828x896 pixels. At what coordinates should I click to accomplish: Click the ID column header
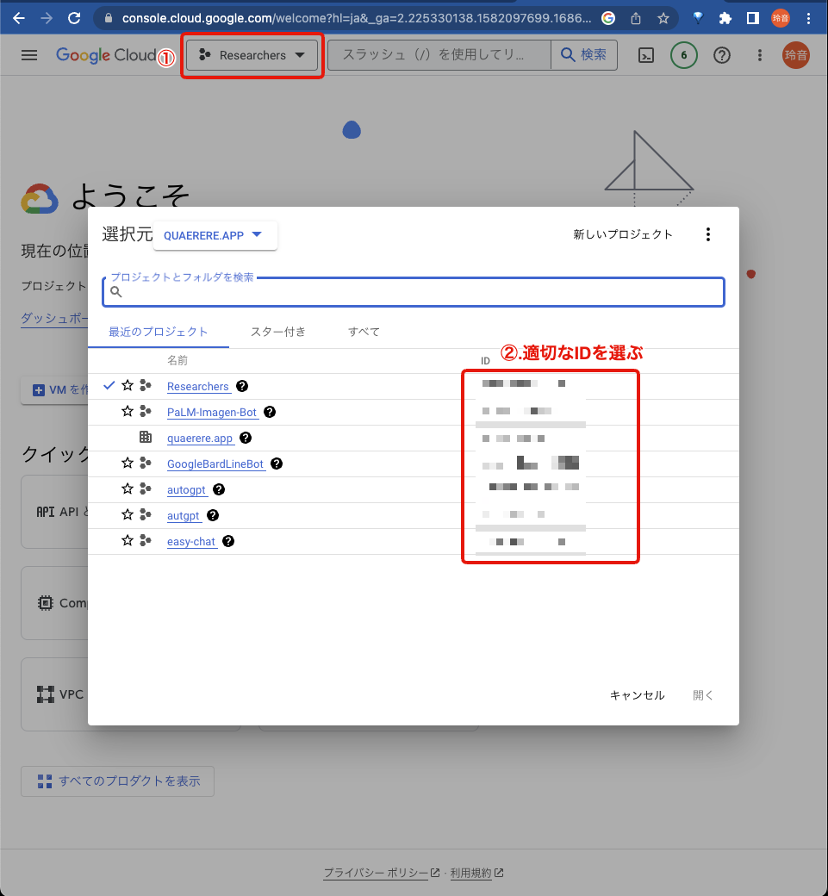click(x=485, y=361)
